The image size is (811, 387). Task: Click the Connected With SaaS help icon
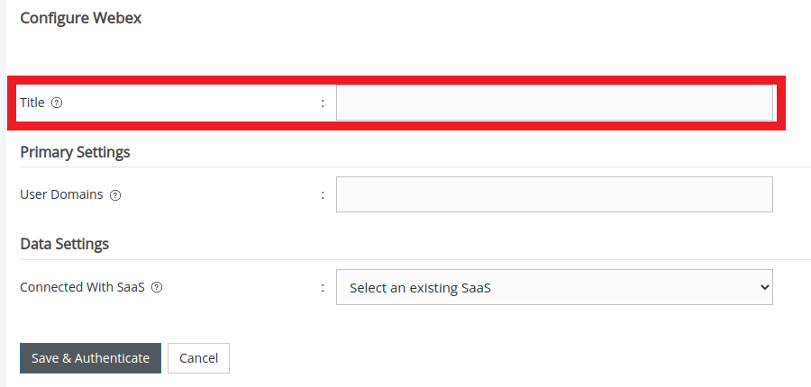click(x=157, y=288)
